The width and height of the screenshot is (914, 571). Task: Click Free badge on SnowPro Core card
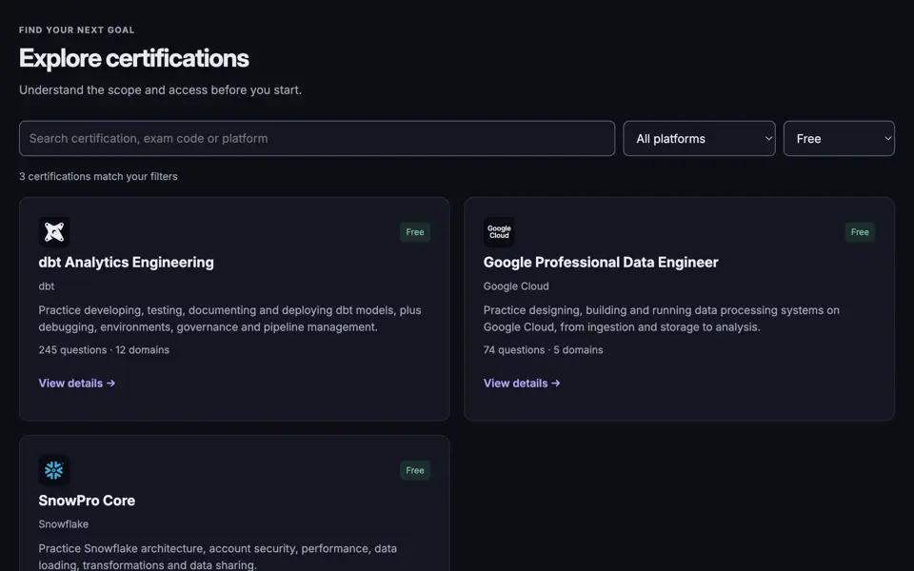(x=415, y=470)
